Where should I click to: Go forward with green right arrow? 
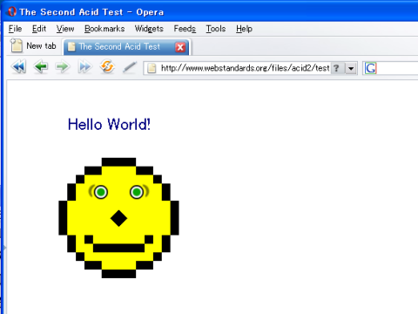coord(63,67)
